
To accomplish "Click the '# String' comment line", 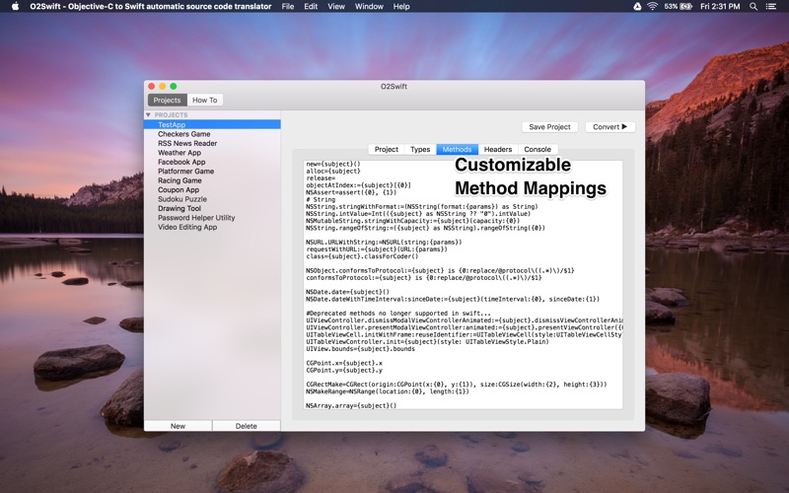I will pyautogui.click(x=321, y=199).
